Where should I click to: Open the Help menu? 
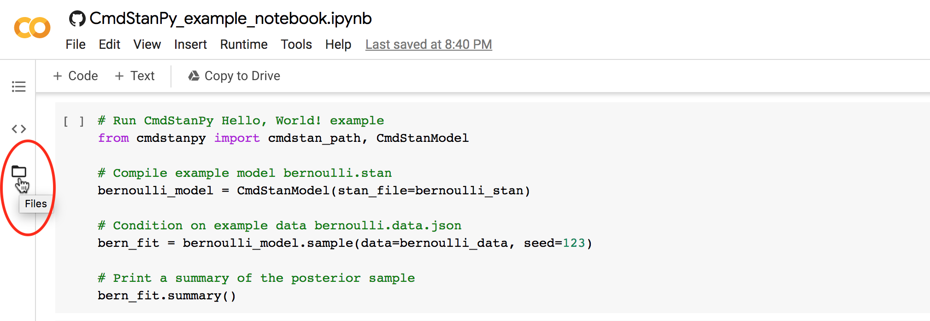point(338,45)
